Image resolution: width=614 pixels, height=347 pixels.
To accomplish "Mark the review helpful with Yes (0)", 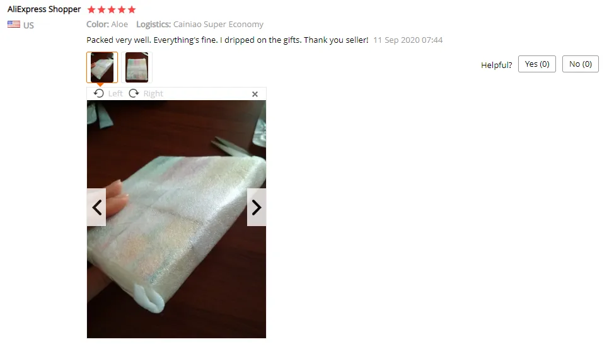I will point(537,64).
